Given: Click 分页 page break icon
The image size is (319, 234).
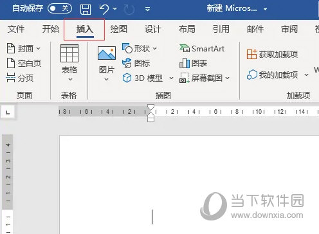Looking at the screenshot, I should 20,78.
